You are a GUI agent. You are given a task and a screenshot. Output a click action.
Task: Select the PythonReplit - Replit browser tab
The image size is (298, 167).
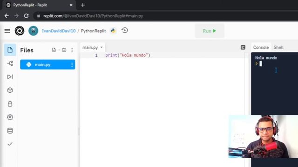coord(39,5)
